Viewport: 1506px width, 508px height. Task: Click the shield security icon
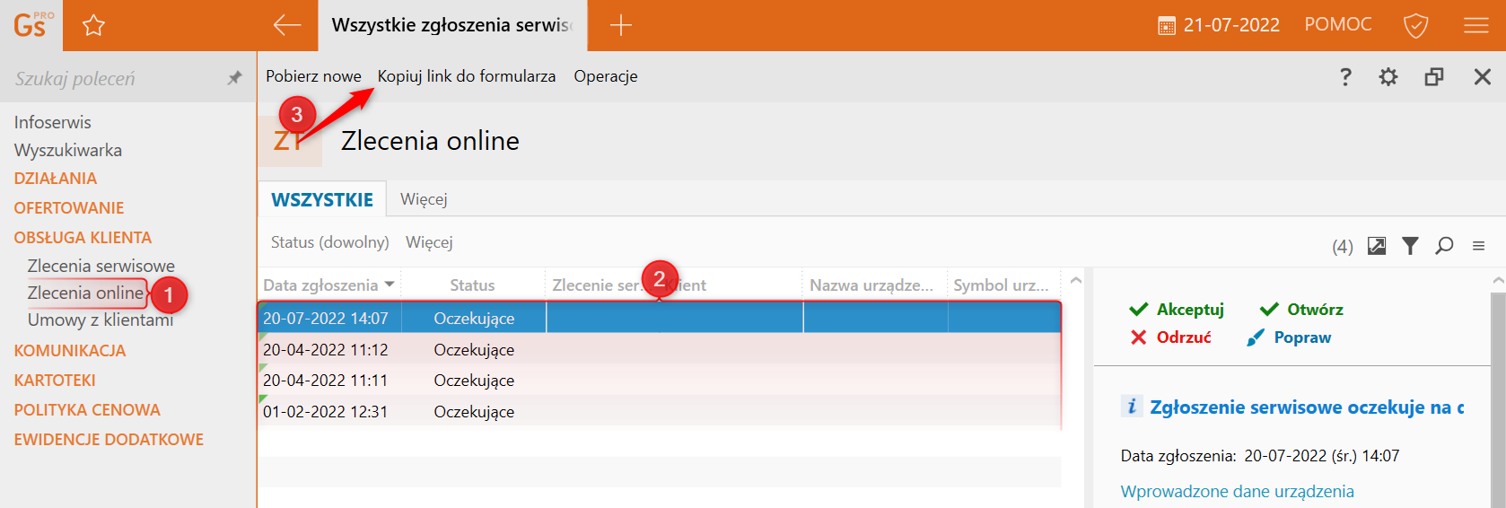1415,25
